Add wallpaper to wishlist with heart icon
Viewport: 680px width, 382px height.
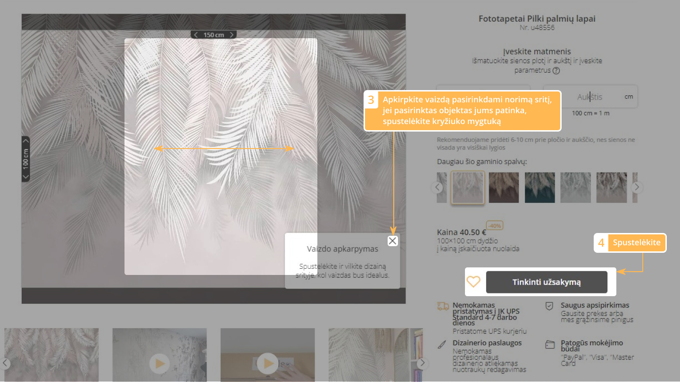tap(473, 282)
